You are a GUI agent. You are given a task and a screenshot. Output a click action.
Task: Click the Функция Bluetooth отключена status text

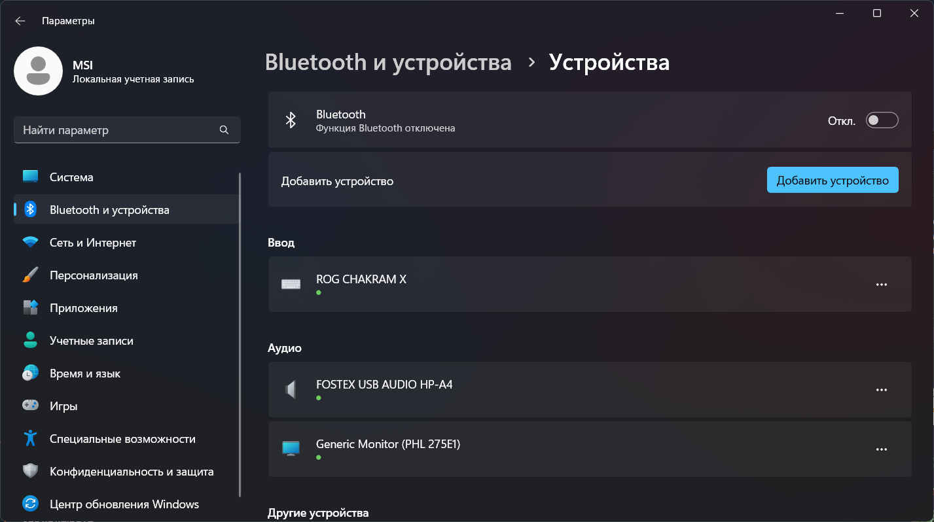pos(386,128)
